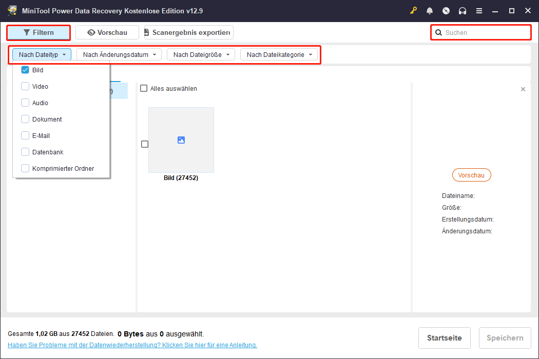Click the orange Vorschau preview button
This screenshot has width=539, height=359.
click(471, 175)
